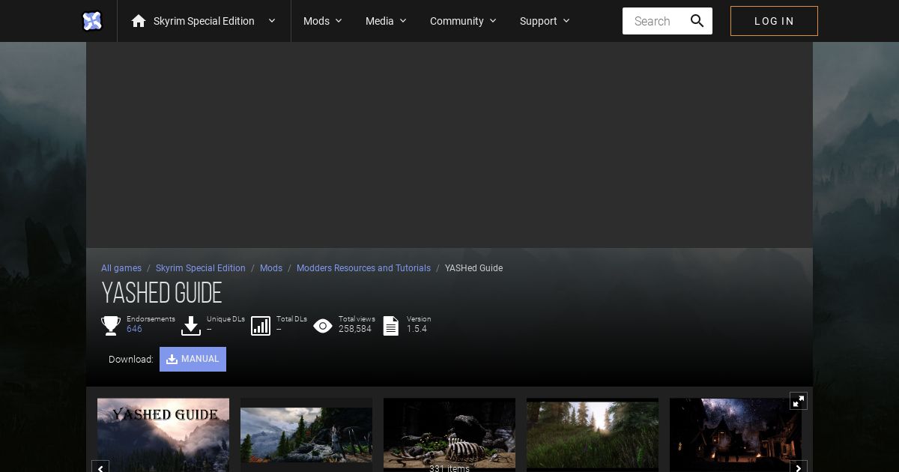Open the night sky village thumbnail
Viewport: 899px width, 472px height.
coord(736,435)
